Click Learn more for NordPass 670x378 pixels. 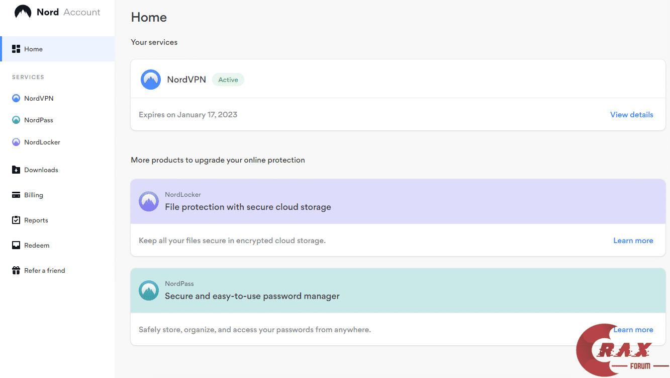click(633, 330)
